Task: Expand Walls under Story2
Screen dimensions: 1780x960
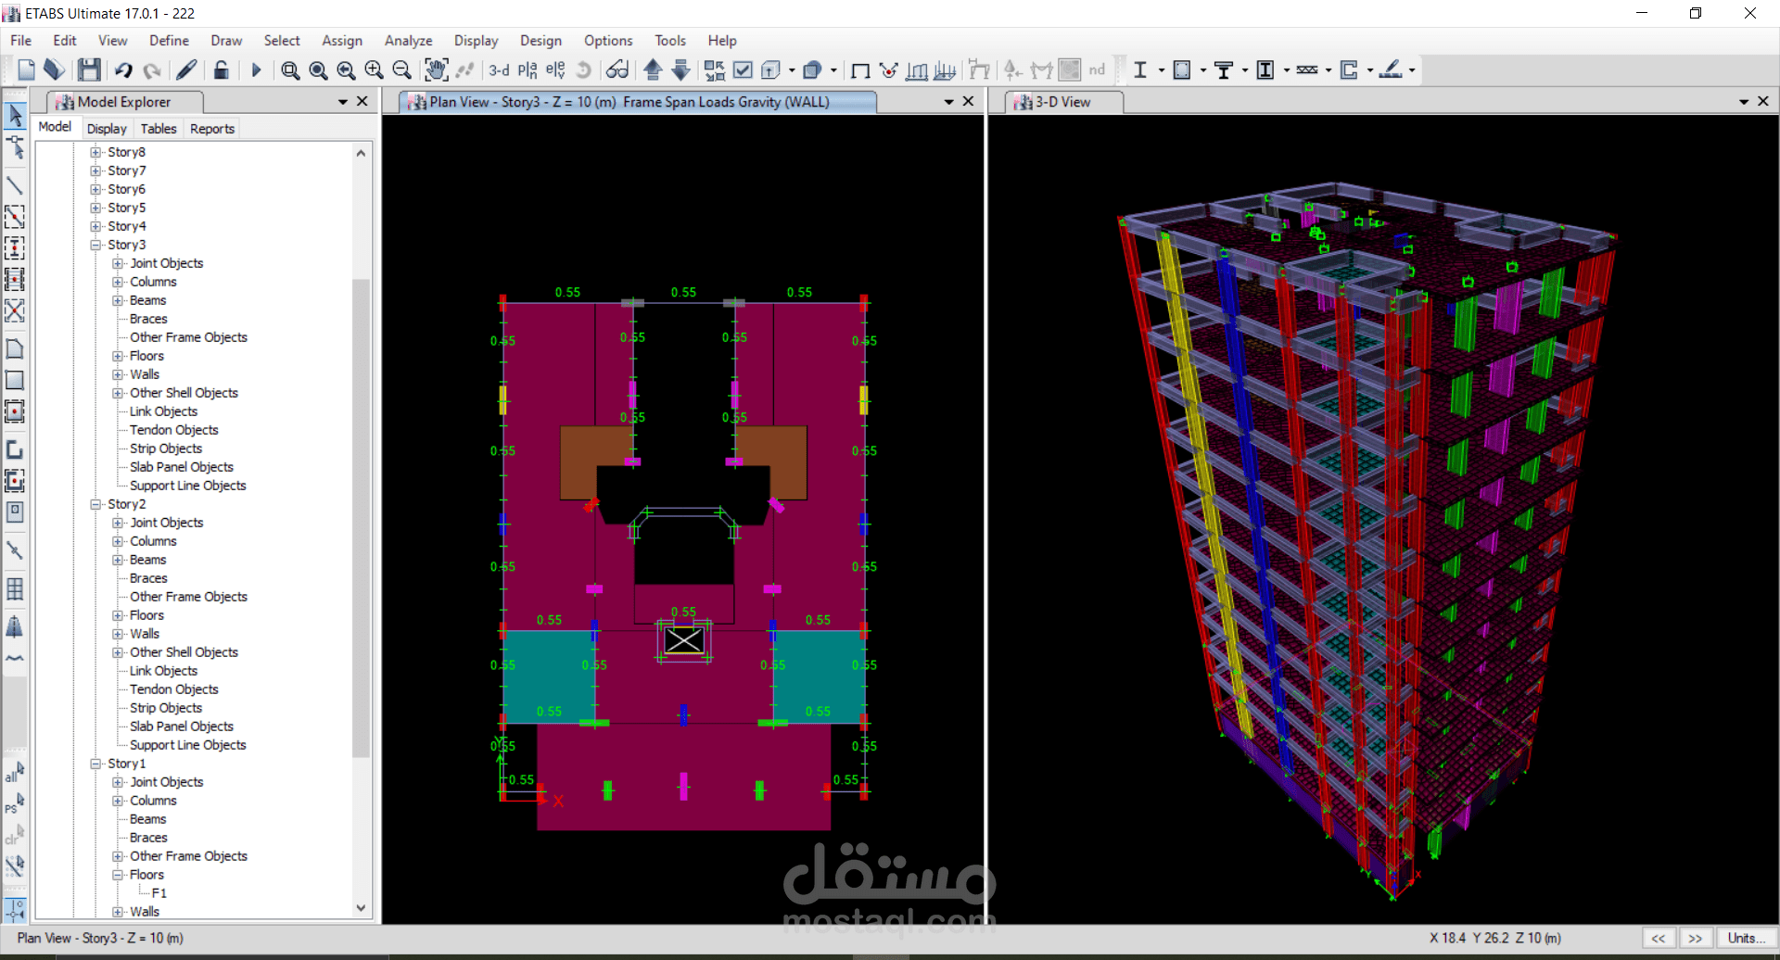Action: (x=118, y=634)
